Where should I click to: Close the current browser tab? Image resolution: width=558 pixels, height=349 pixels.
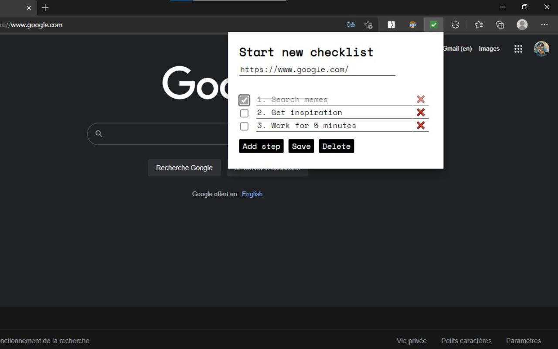[x=29, y=8]
